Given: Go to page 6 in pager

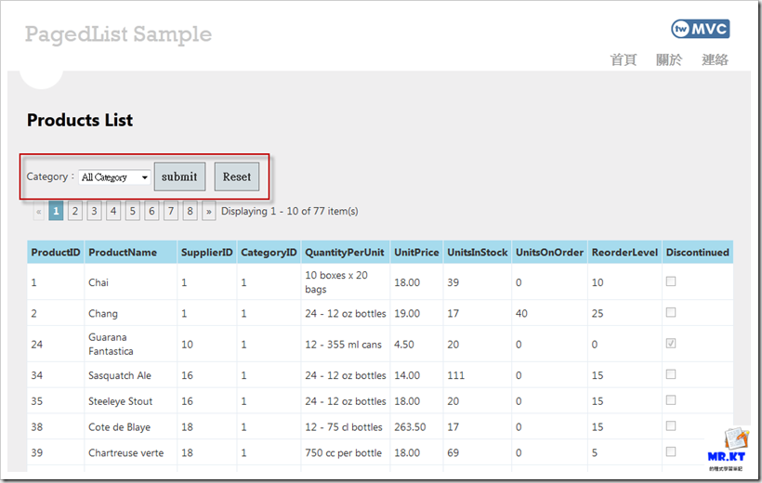Looking at the screenshot, I should (151, 212).
